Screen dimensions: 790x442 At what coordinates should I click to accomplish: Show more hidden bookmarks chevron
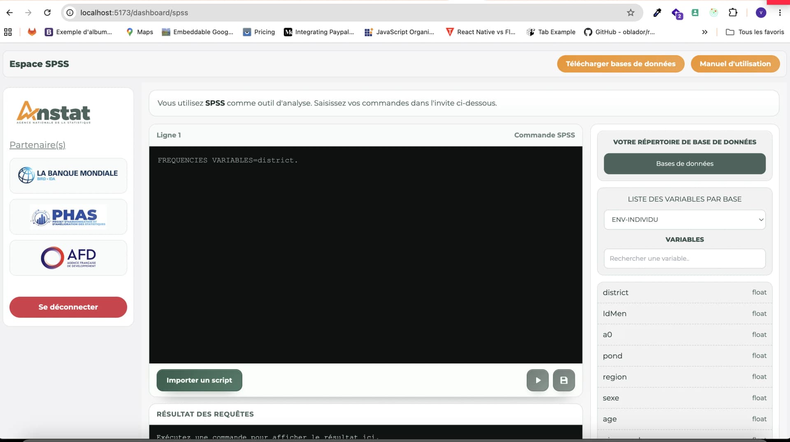click(x=704, y=32)
